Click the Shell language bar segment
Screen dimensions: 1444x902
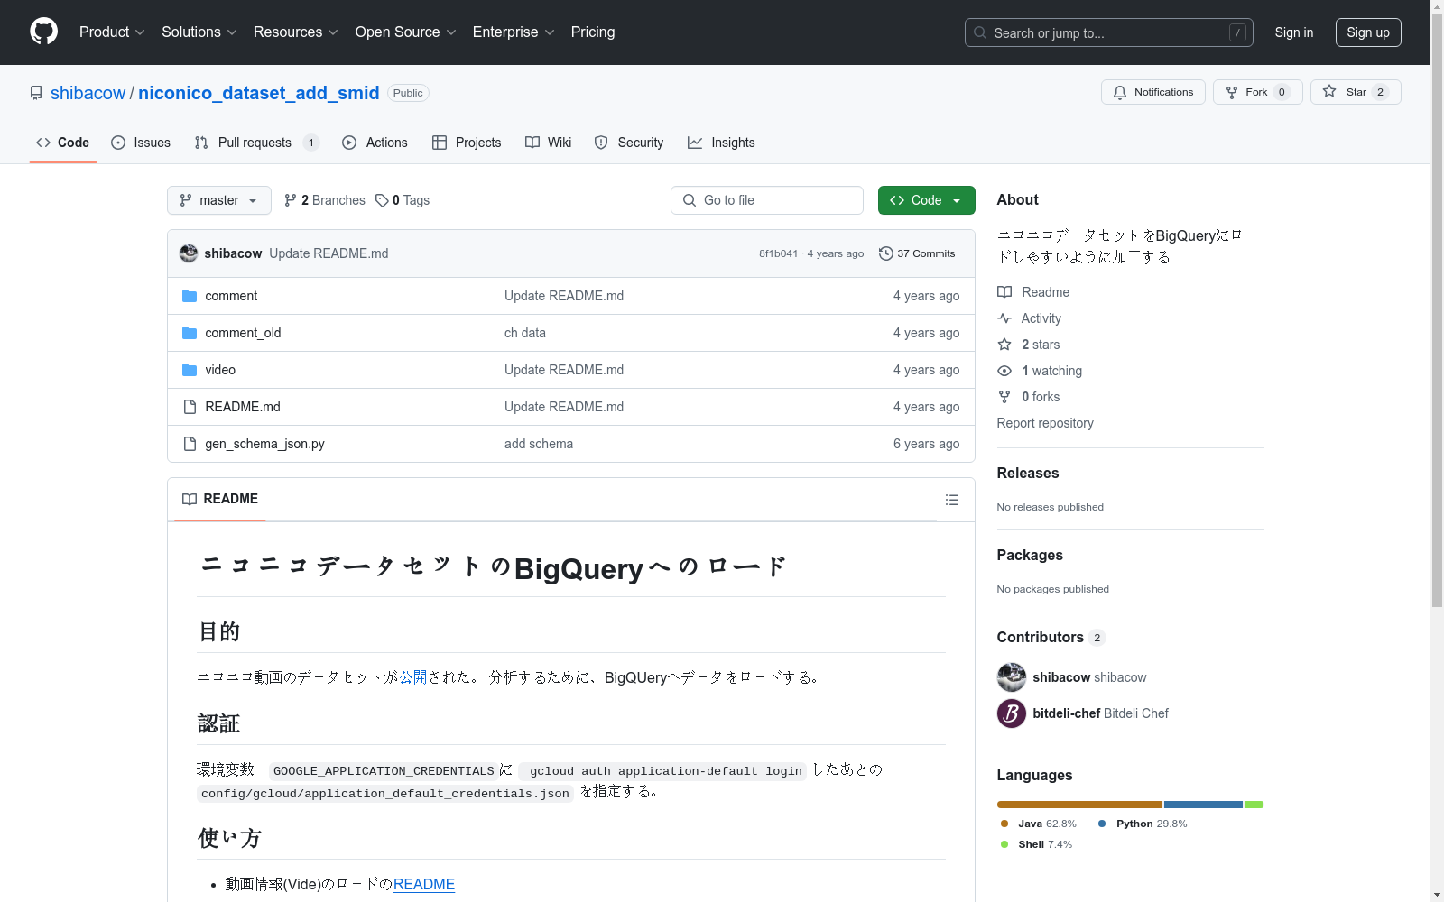pos(1254,805)
